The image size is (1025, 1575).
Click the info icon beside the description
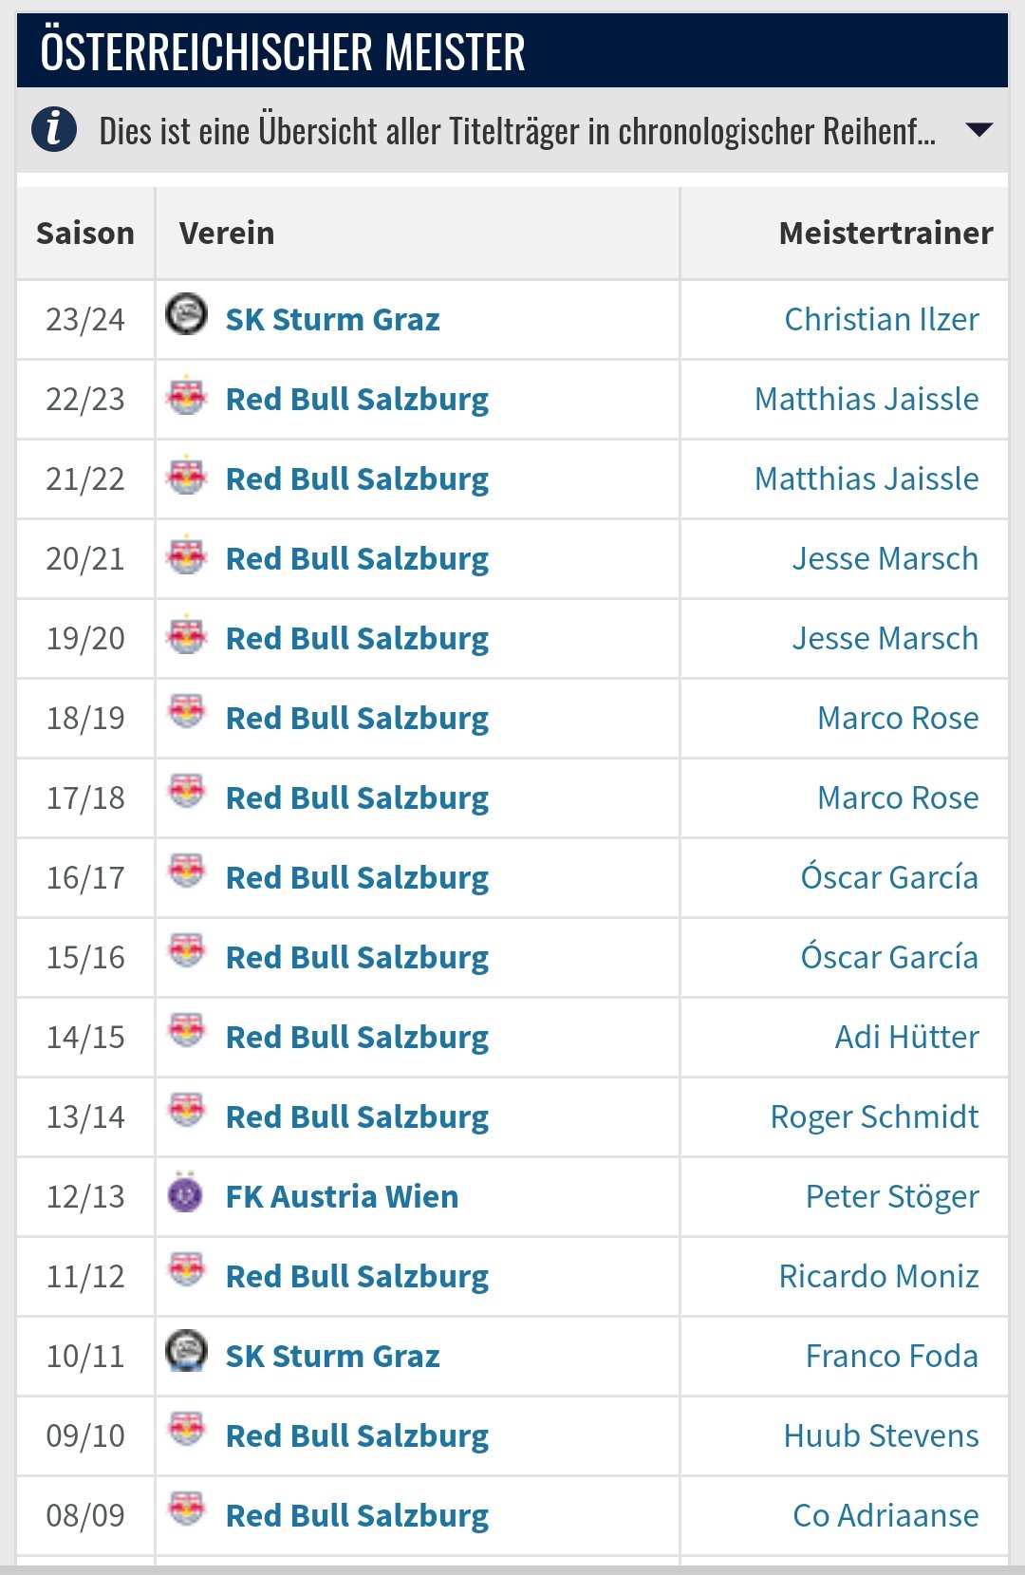coord(54,129)
